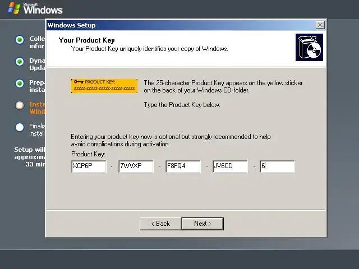The image size is (359, 269).
Task: Click the Next button
Action: (x=202, y=224)
